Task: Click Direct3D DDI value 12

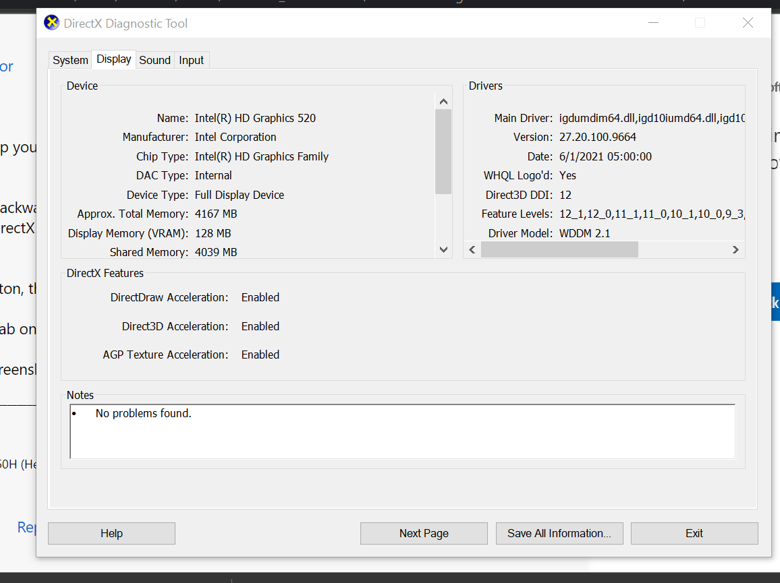Action: click(565, 195)
